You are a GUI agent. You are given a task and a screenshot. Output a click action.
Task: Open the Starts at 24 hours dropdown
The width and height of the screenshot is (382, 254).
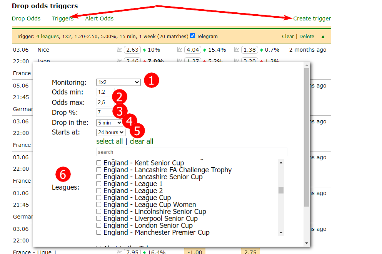(111, 132)
